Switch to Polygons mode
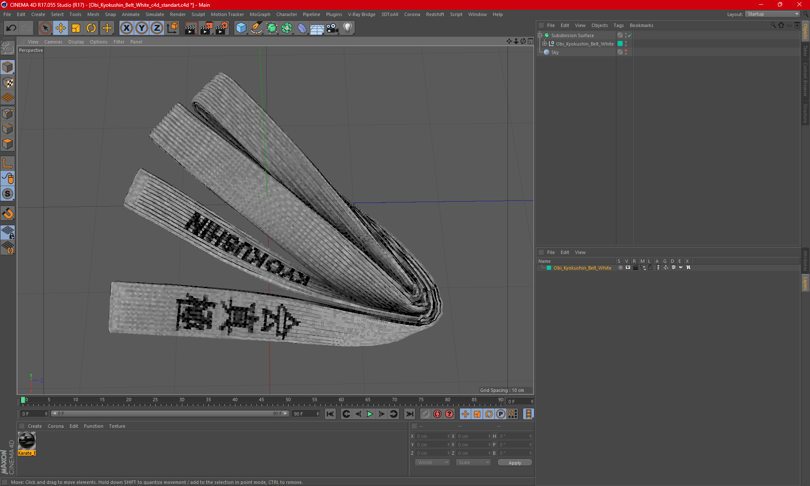Image resolution: width=810 pixels, height=486 pixels. coord(8,144)
